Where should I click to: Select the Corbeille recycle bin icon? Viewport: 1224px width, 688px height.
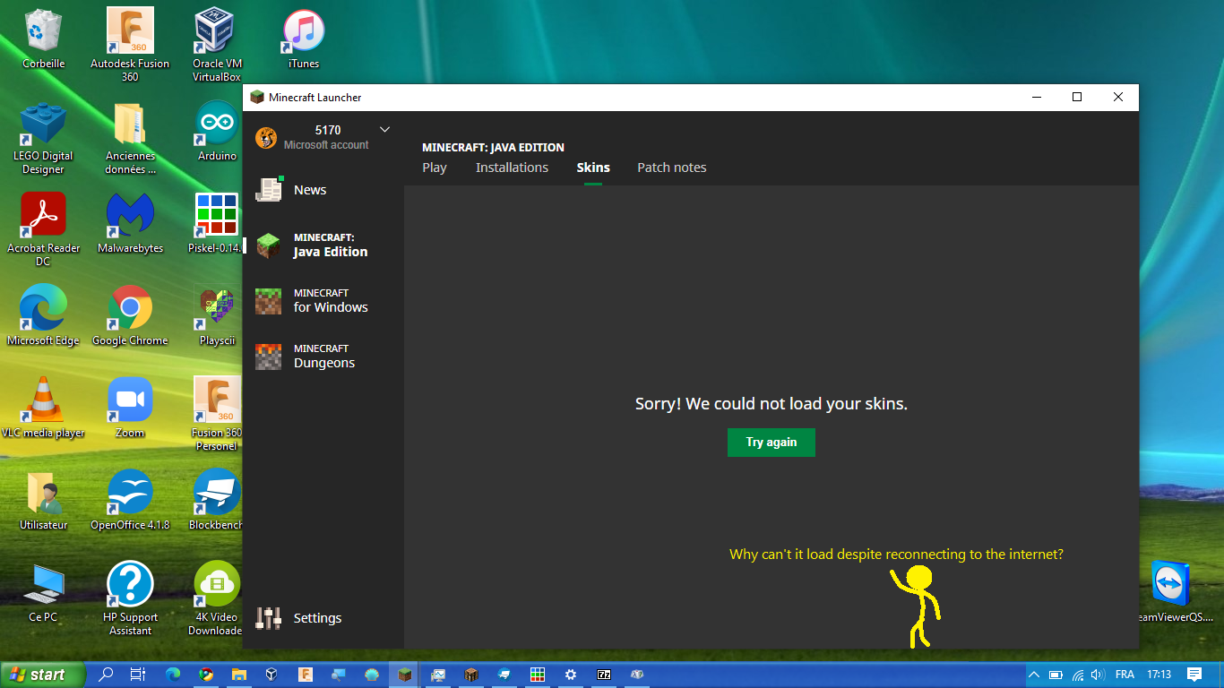pos(43,39)
